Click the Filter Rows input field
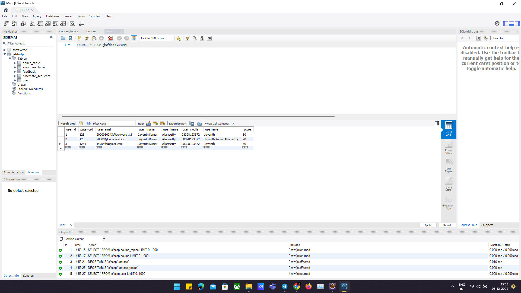The width and height of the screenshot is (521, 293). (x=122, y=124)
